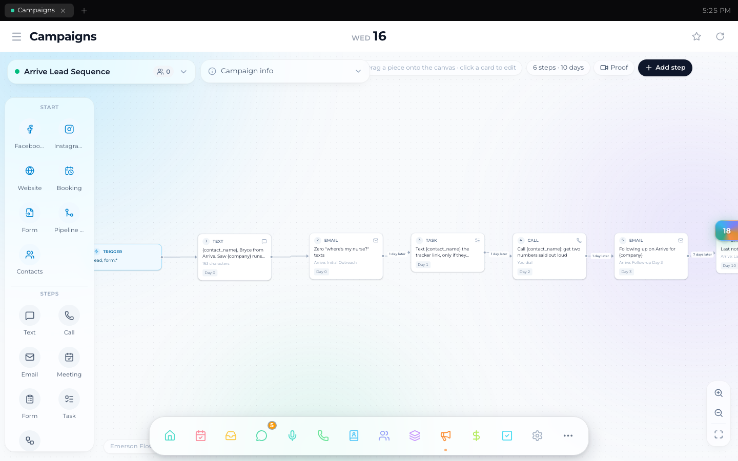This screenshot has height=461, width=738.
Task: Open the hamburger menu
Action: pyautogui.click(x=16, y=36)
